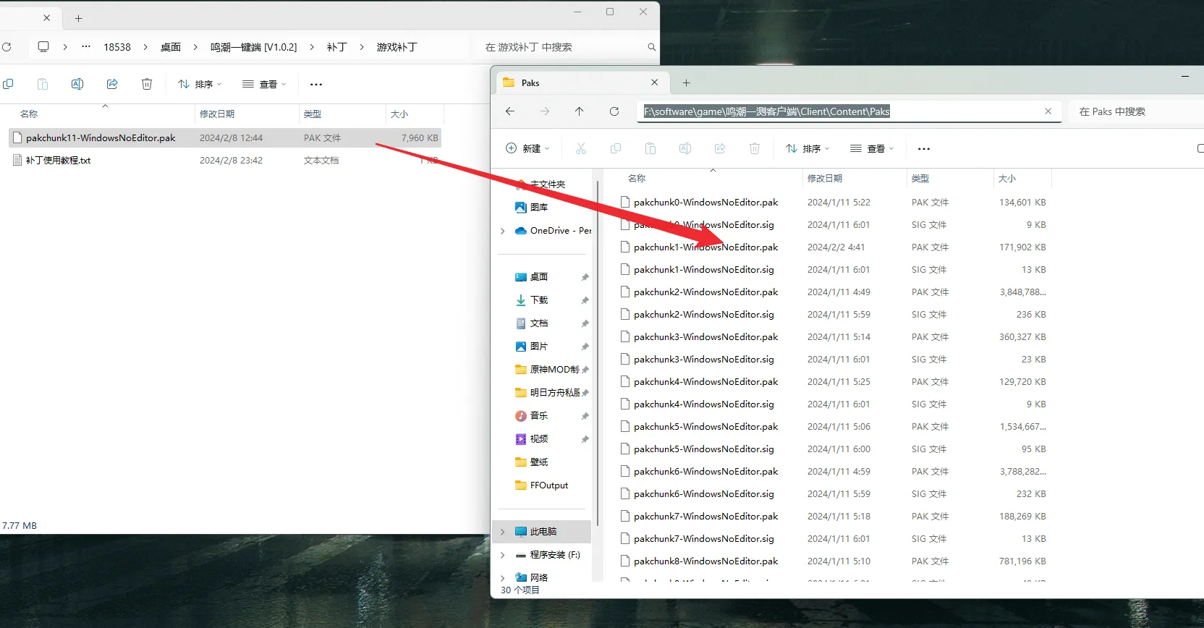1204x628 pixels.
Task: Open the more options ellipsis in Paks toolbar
Action: pyautogui.click(x=924, y=148)
